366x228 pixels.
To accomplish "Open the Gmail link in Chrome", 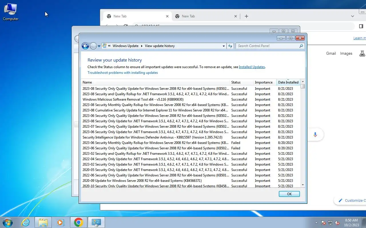I will (x=331, y=53).
